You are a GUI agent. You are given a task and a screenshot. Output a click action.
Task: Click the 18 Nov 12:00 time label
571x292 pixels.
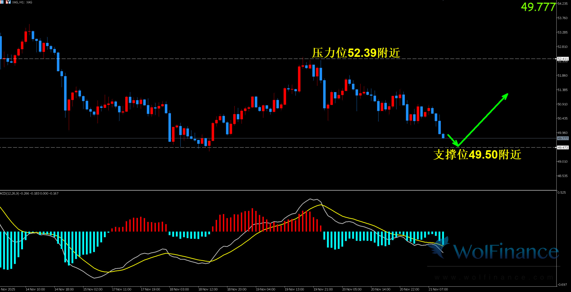tap(208, 289)
